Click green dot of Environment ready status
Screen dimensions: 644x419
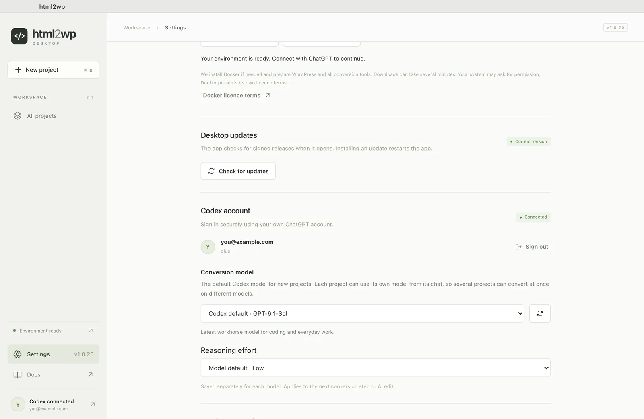(14, 331)
